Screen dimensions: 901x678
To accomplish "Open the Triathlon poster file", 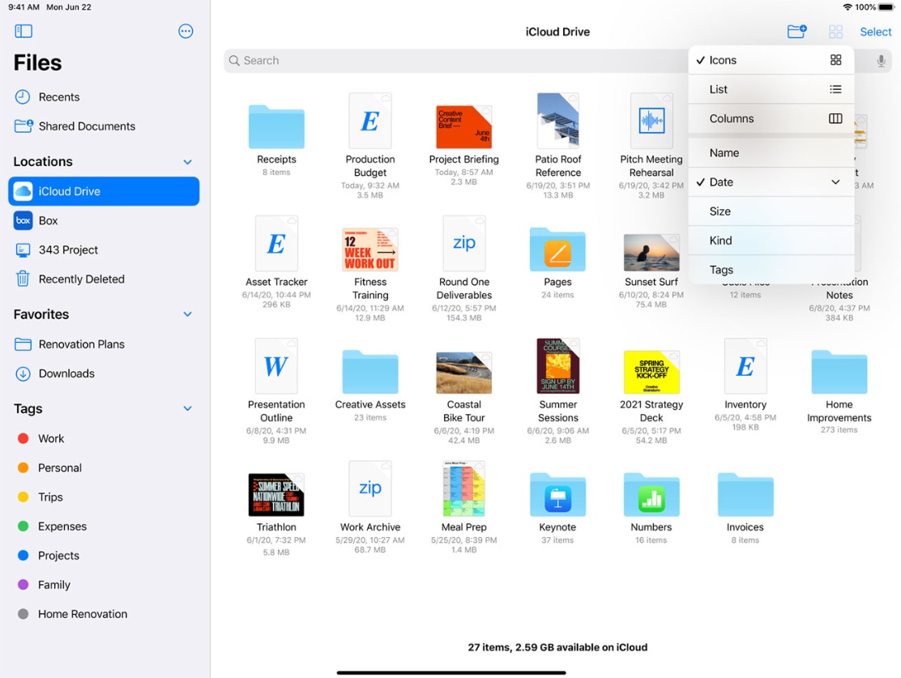I will (276, 495).
